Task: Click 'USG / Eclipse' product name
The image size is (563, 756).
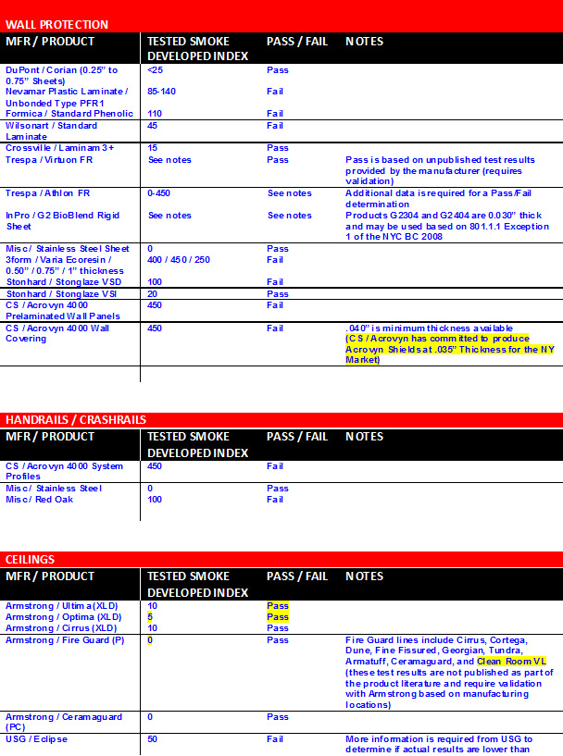Action: (x=37, y=739)
